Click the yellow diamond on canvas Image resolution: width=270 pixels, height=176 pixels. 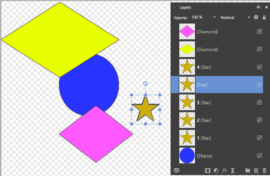60,39
